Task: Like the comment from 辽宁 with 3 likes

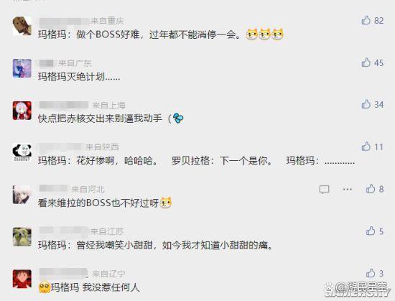Action: [371, 273]
